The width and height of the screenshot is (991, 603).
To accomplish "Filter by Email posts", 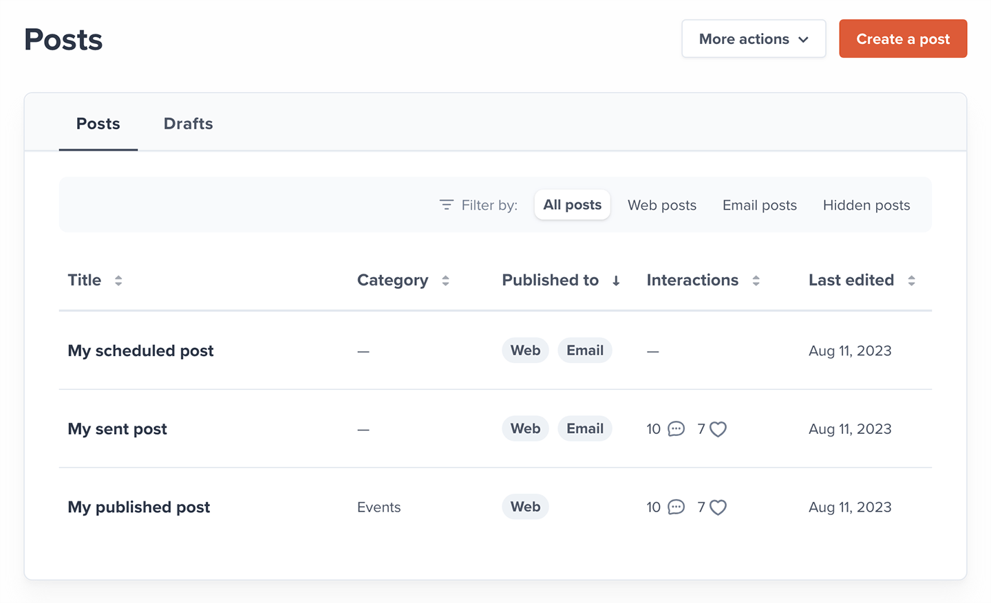I will click(759, 205).
